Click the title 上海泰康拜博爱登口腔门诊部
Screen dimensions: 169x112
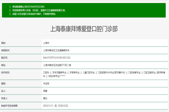click(x=84, y=29)
